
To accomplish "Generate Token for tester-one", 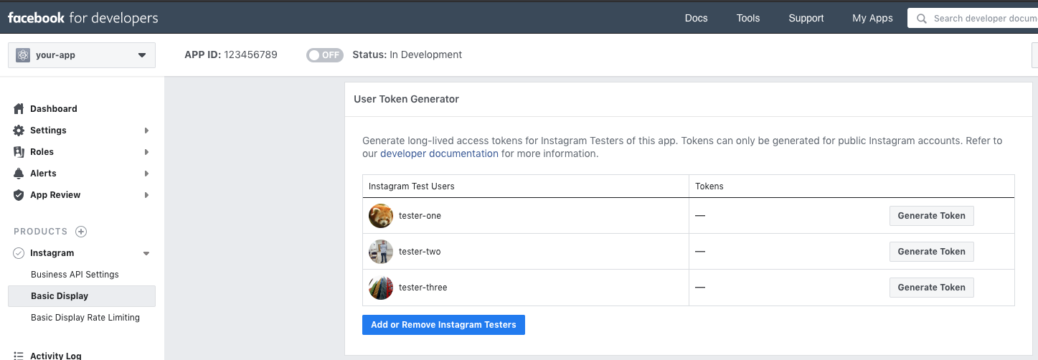I will coord(931,216).
